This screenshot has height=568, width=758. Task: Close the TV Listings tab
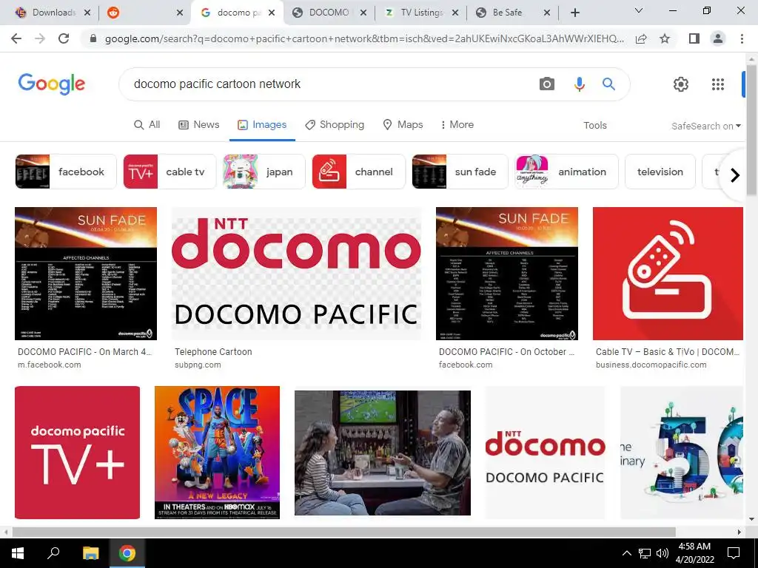click(455, 13)
